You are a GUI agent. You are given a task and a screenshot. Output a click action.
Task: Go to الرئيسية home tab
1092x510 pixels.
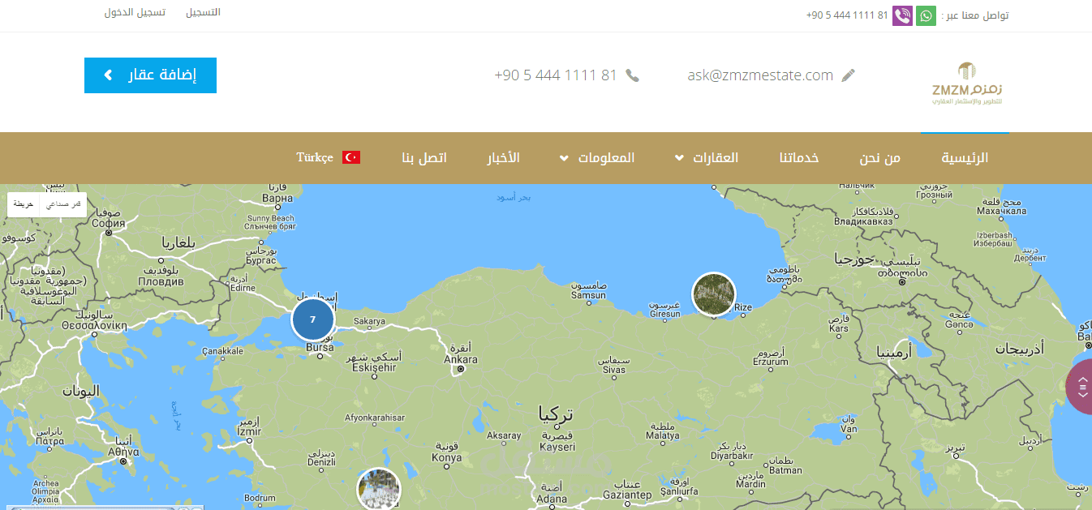tap(965, 157)
